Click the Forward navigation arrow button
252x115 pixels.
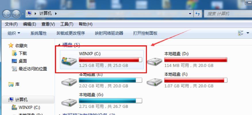coord(16,14)
